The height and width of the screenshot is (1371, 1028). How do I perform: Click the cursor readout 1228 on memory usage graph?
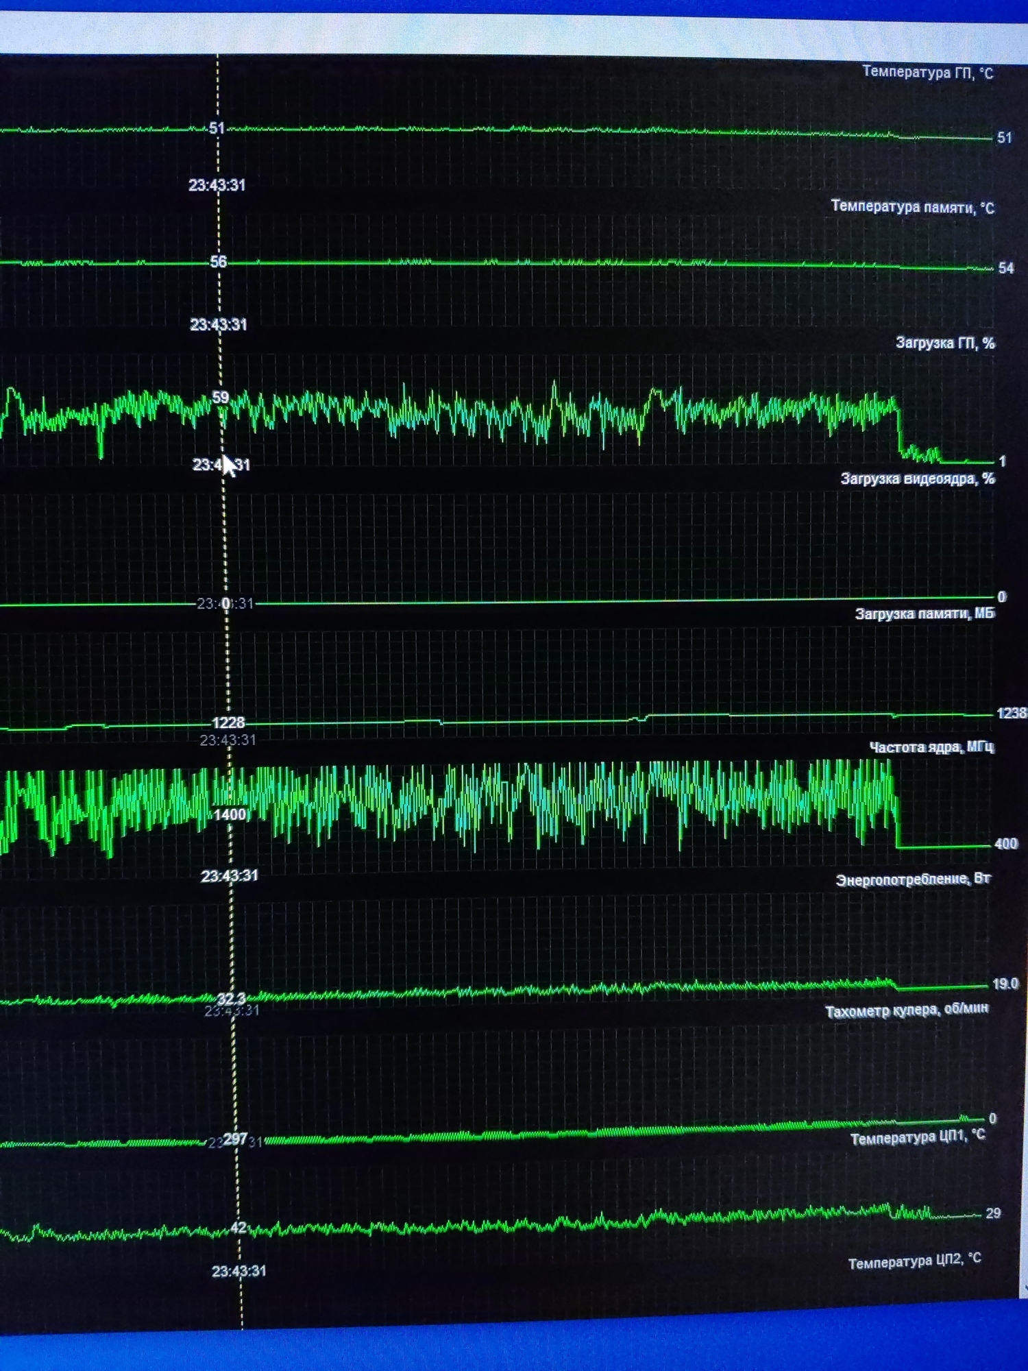point(228,723)
